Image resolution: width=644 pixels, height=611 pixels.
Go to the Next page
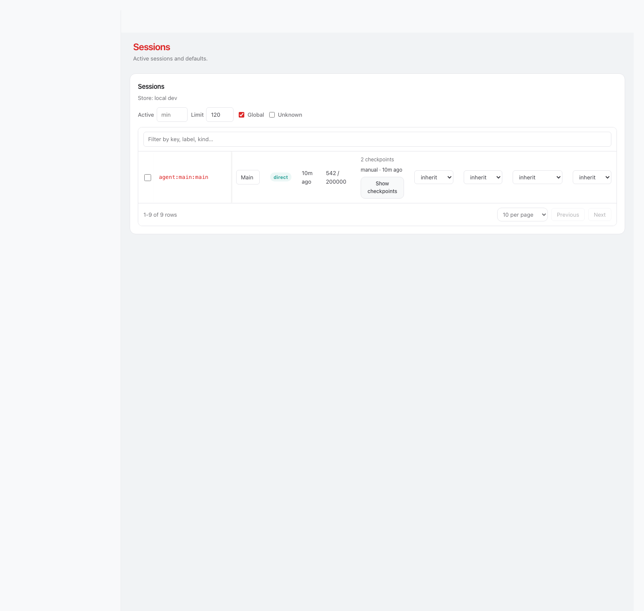(599, 215)
